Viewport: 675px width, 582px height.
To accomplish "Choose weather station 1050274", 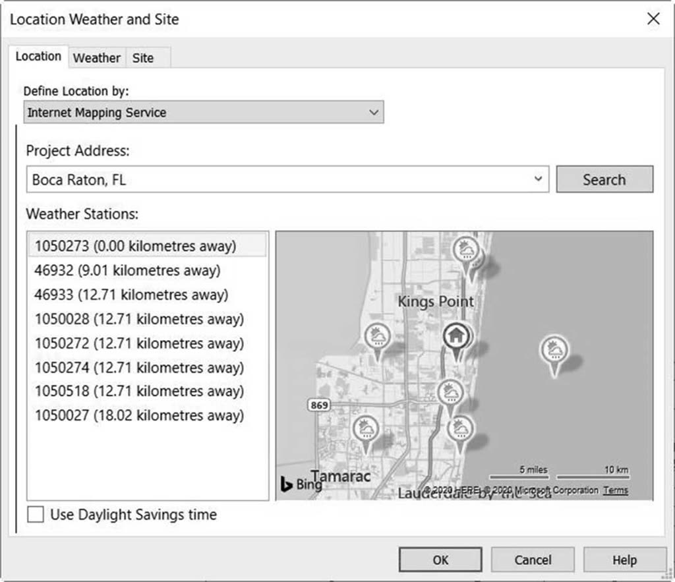I will click(x=147, y=368).
